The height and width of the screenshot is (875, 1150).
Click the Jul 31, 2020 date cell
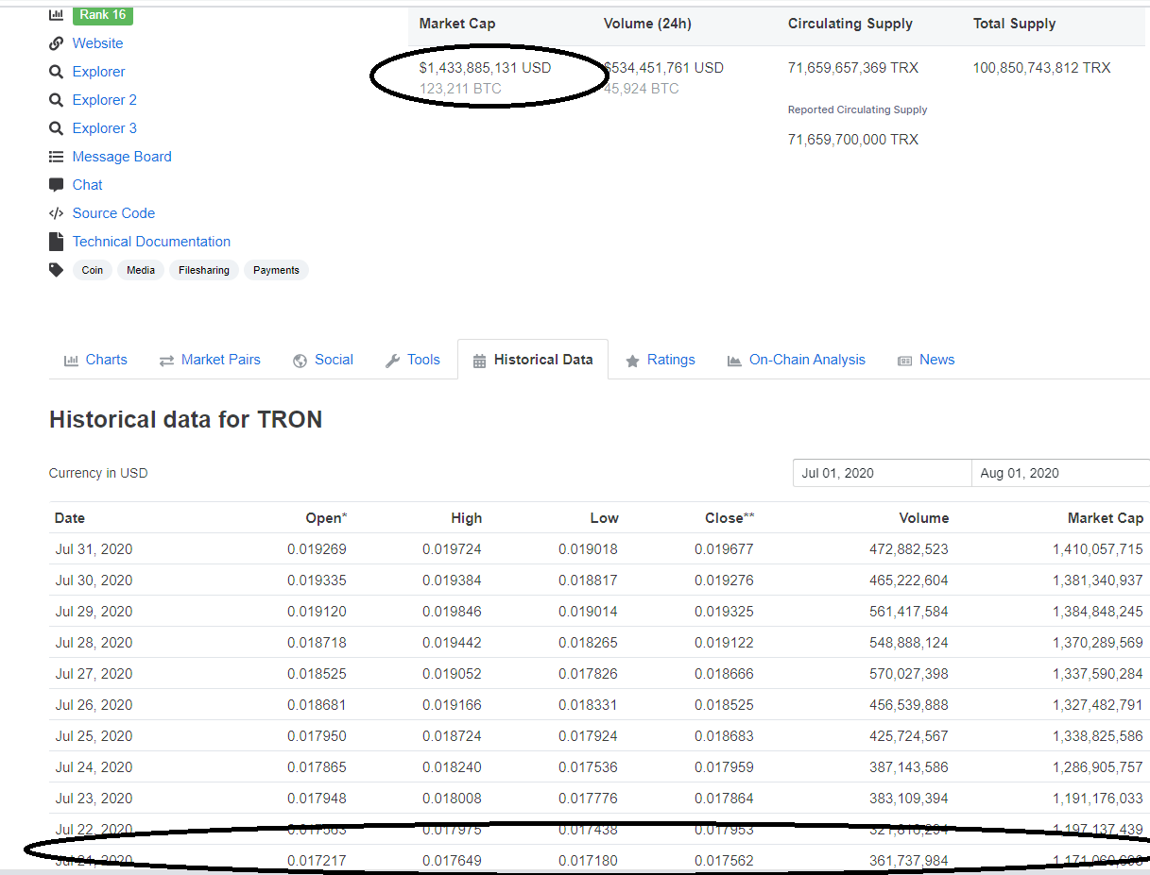(94, 549)
